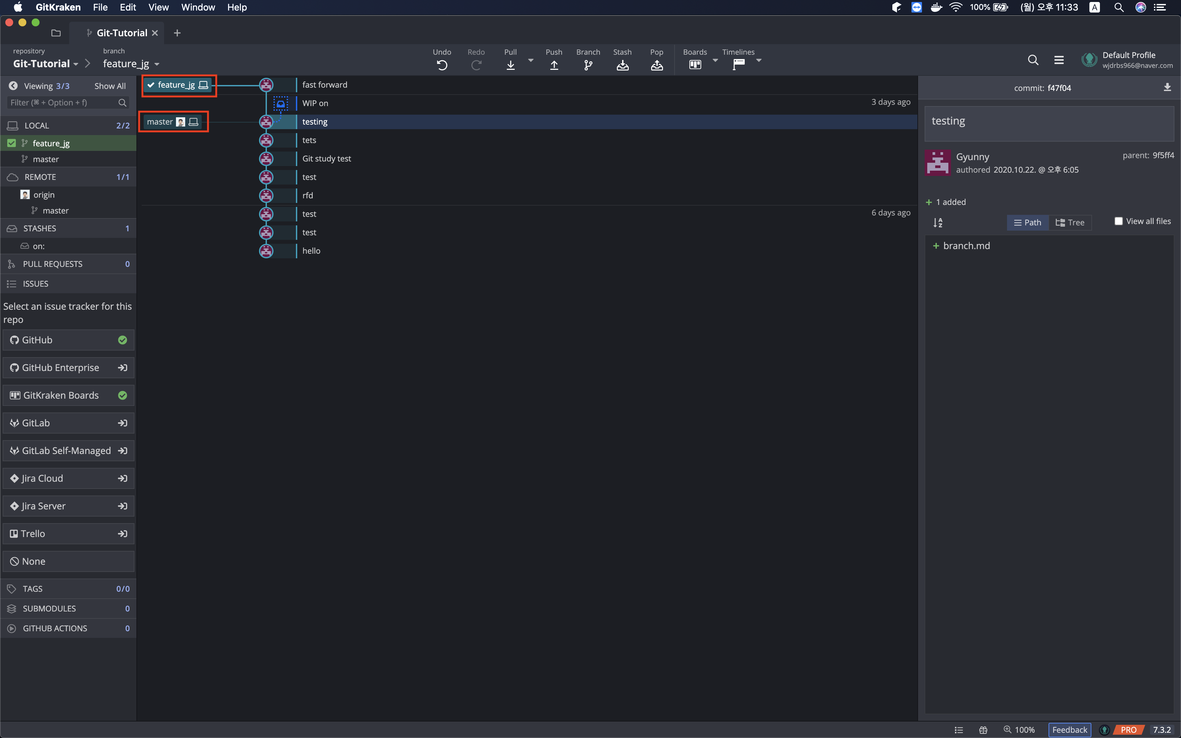Uncheck the feature_jg branch checkbox in sidebar
Screen dimensions: 1181x738
pos(12,143)
